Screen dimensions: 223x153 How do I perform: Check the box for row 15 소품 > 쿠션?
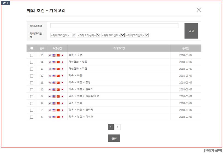pyautogui.click(x=31, y=55)
